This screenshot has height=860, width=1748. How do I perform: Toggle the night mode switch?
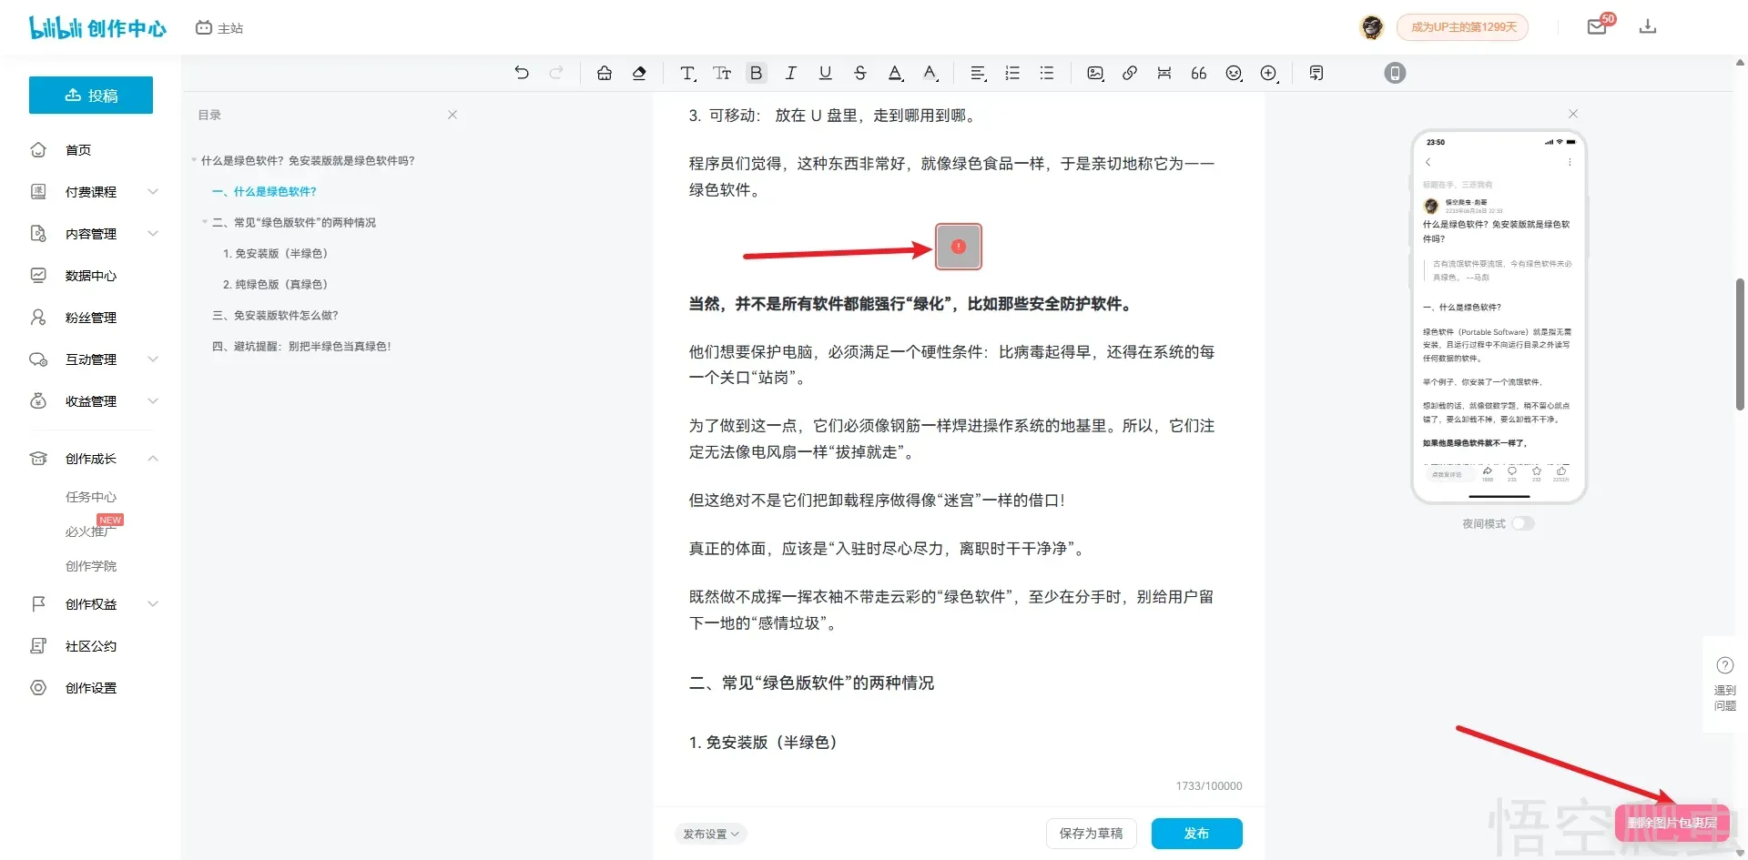[x=1522, y=523]
